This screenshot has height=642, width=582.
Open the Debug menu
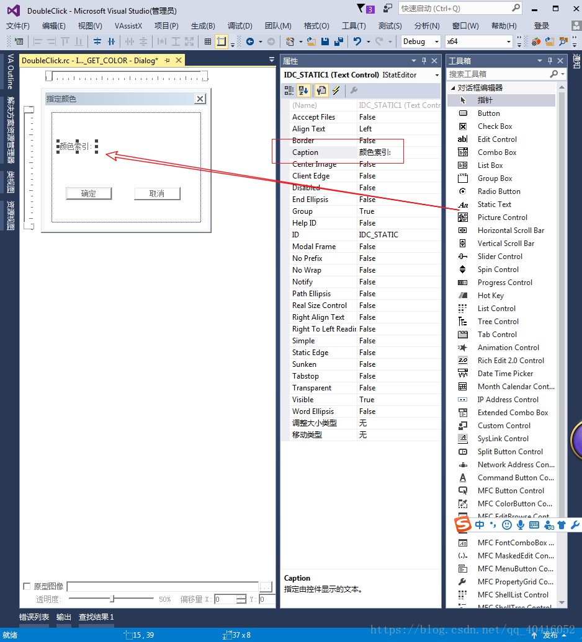pos(240,26)
